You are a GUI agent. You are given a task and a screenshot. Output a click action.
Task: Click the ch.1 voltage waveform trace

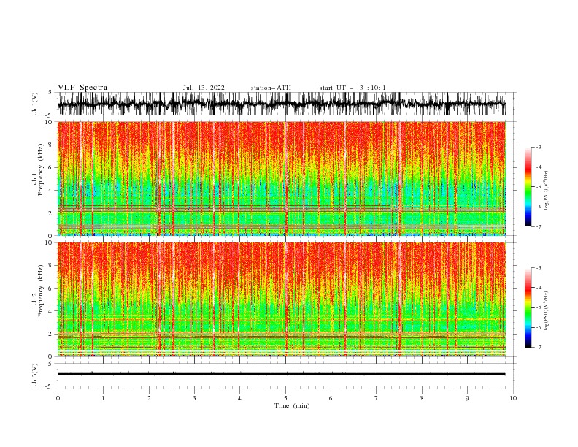click(x=281, y=104)
